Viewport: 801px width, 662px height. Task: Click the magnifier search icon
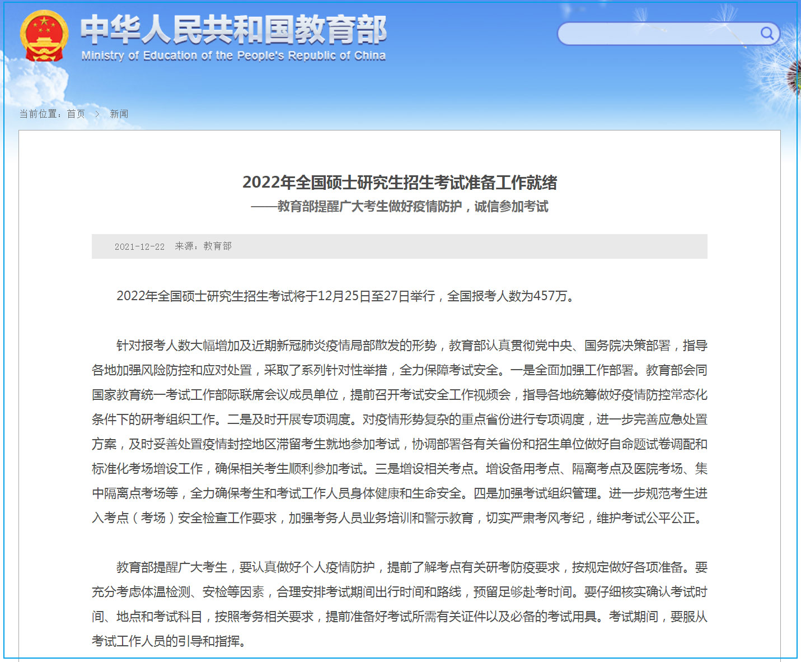pyautogui.click(x=766, y=34)
